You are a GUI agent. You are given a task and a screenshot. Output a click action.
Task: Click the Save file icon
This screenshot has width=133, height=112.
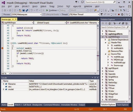click(24, 10)
